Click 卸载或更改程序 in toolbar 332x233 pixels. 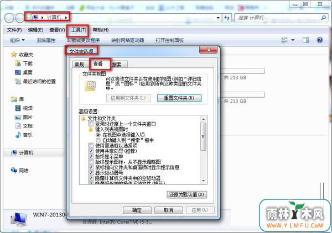tap(84, 40)
